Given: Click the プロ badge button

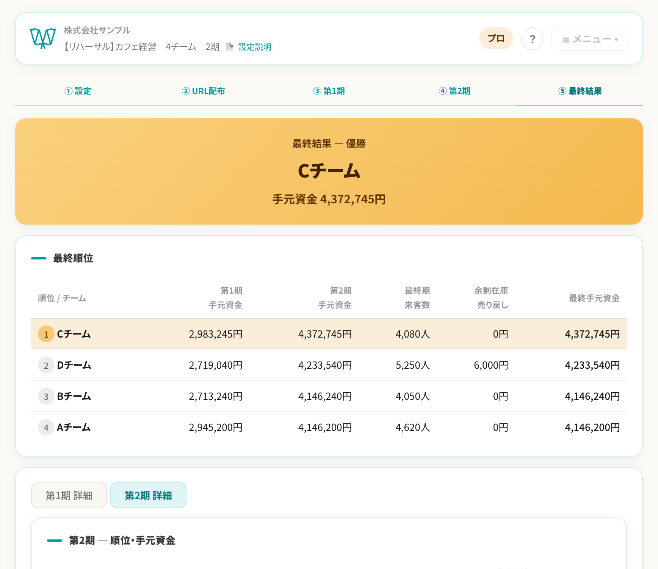Looking at the screenshot, I should tap(496, 38).
